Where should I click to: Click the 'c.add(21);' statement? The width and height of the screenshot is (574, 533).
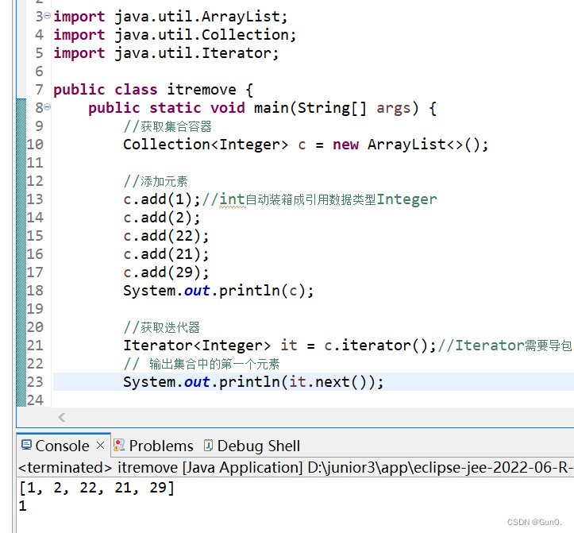pyautogui.click(x=166, y=254)
